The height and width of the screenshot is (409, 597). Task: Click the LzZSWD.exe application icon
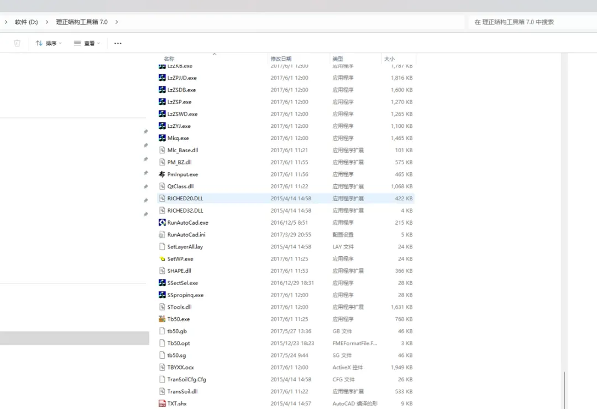(162, 114)
